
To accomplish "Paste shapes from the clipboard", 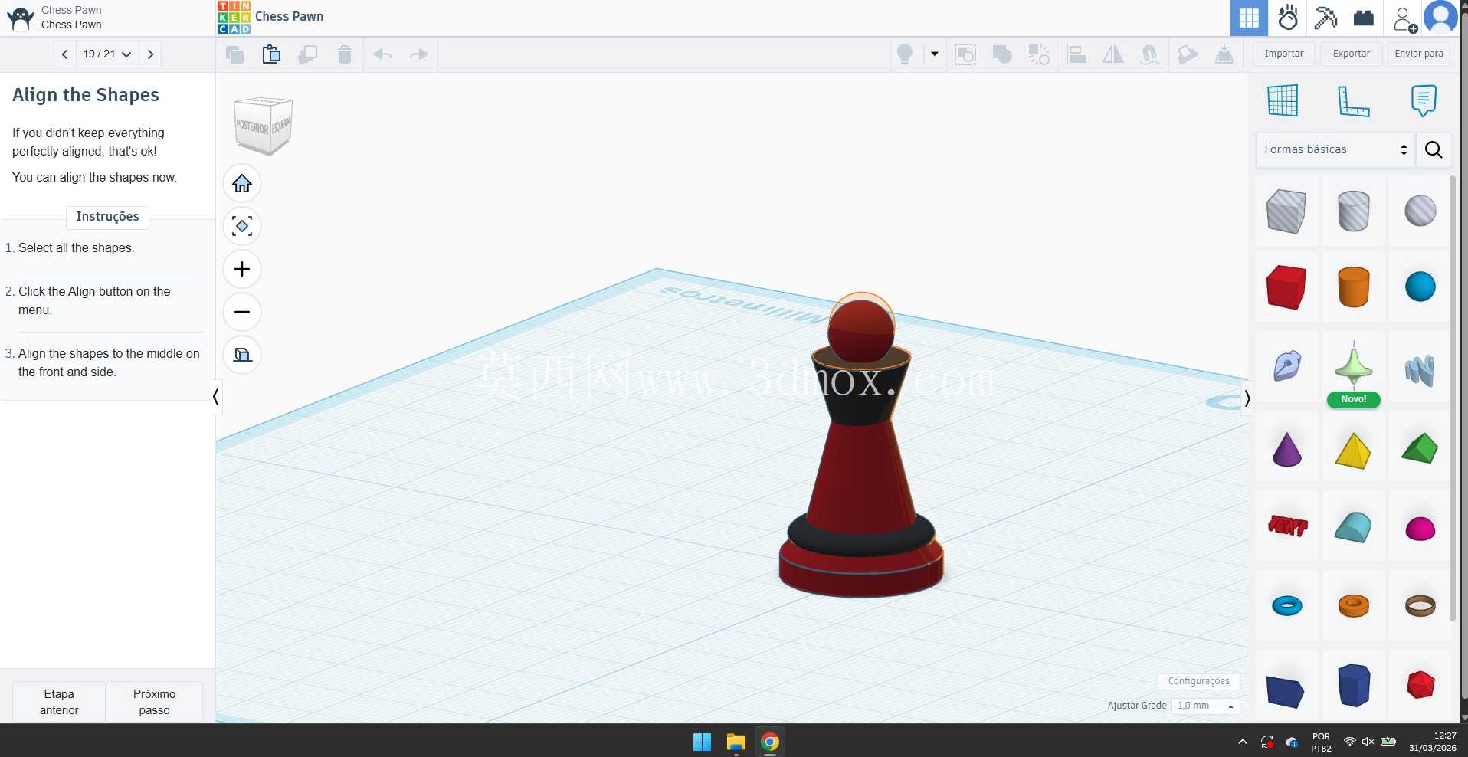I will [271, 54].
